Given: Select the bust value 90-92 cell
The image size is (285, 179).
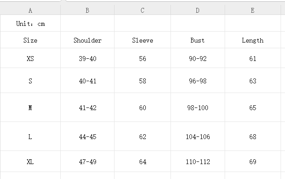Looking at the screenshot, I should pos(197,58).
